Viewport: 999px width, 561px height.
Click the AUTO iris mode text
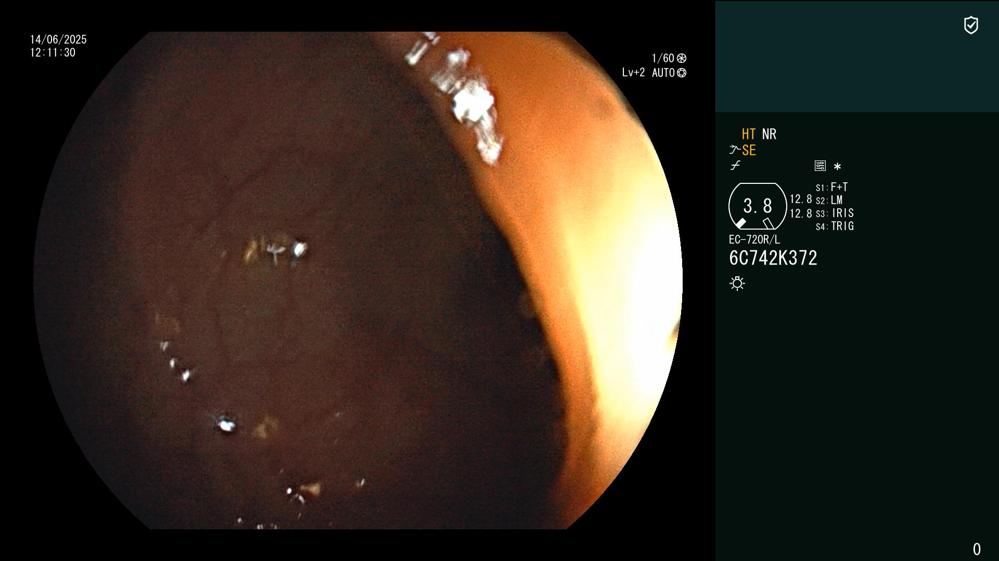(663, 73)
